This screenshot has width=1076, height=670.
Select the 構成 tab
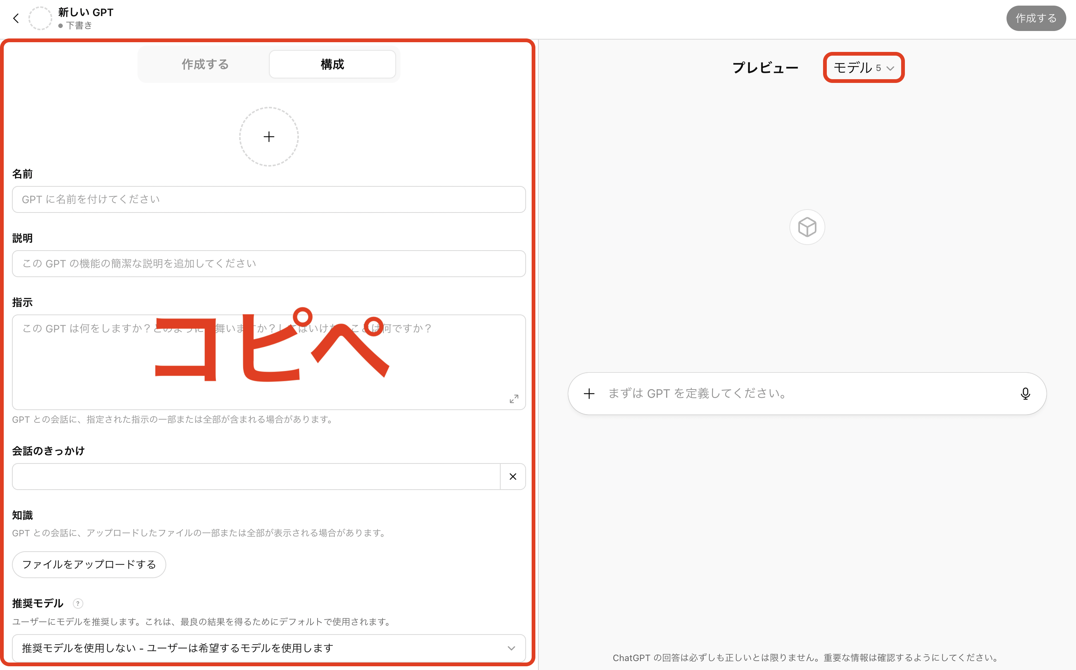point(332,64)
